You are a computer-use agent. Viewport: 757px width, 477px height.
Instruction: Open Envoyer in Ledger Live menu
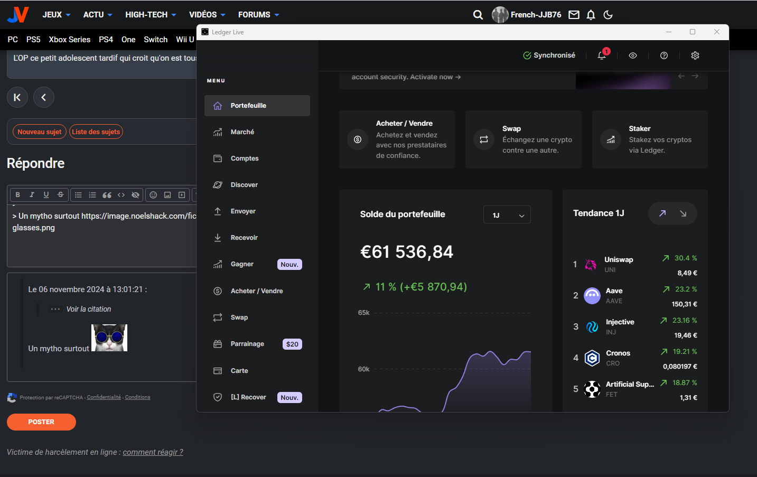click(x=257, y=211)
